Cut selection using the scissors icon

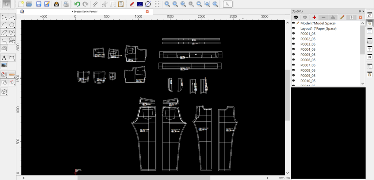[x=104, y=4]
